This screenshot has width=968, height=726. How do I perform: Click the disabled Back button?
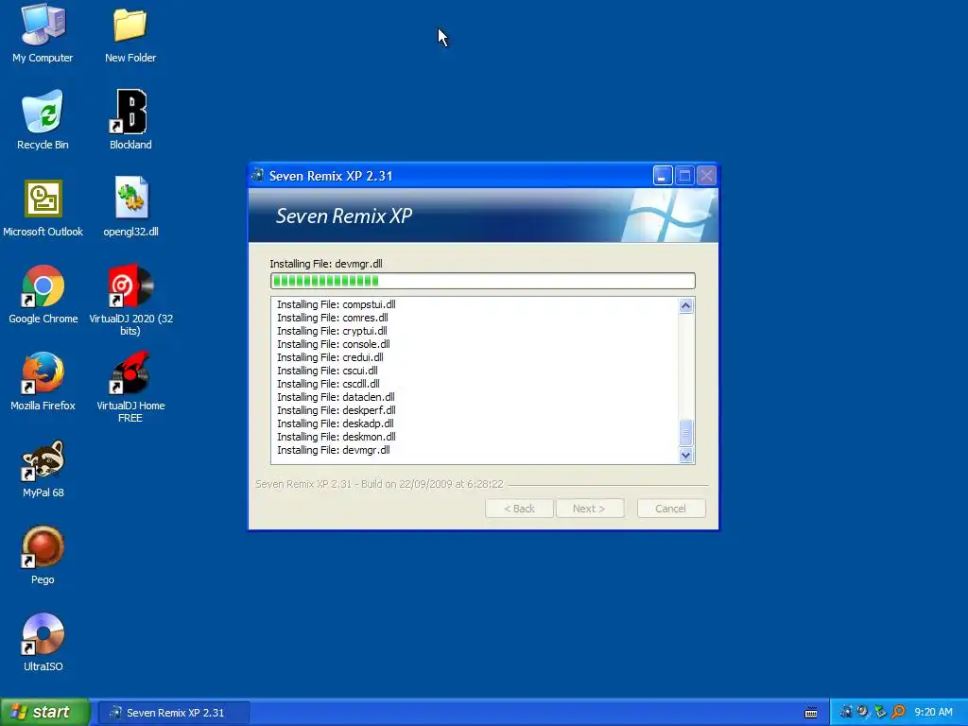519,508
